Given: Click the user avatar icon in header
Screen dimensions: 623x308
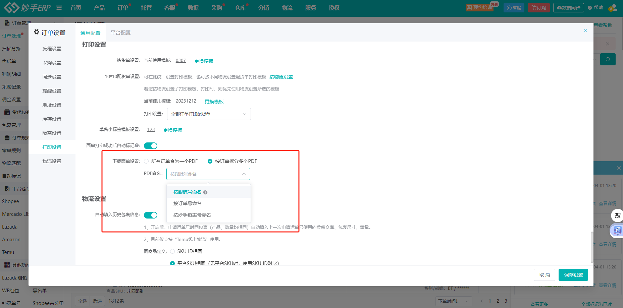Looking at the screenshot, I should coord(613,8).
